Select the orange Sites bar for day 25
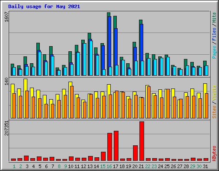Image resolution: width=219 pixels, height=171 pixels. pos(168,103)
